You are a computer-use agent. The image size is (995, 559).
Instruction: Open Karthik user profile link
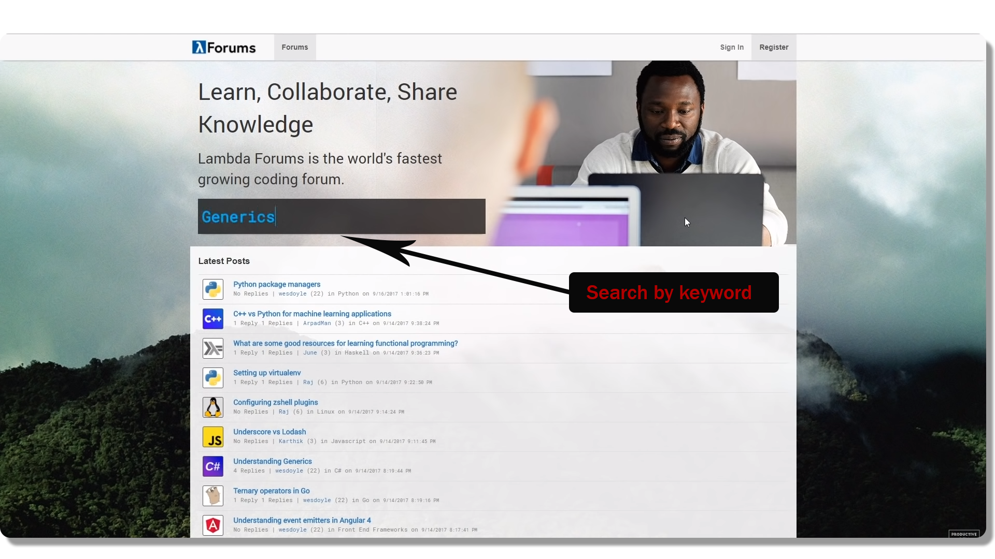point(291,442)
